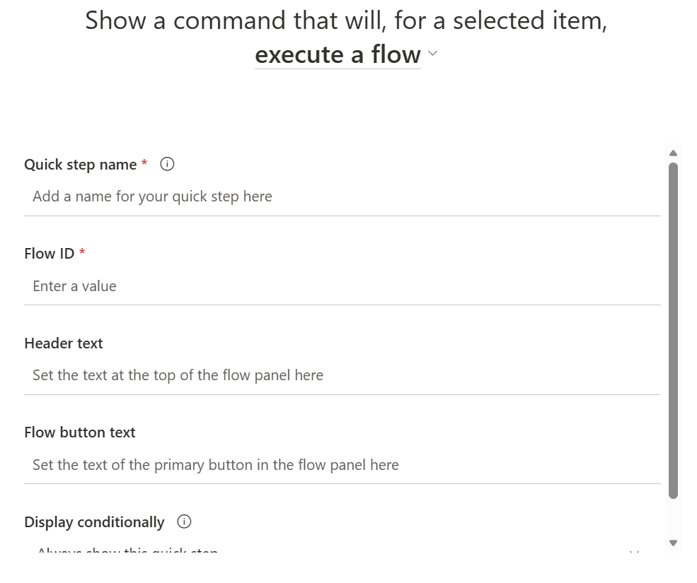
Task: Click the info icon beside Display conditionally
Action: 184,522
